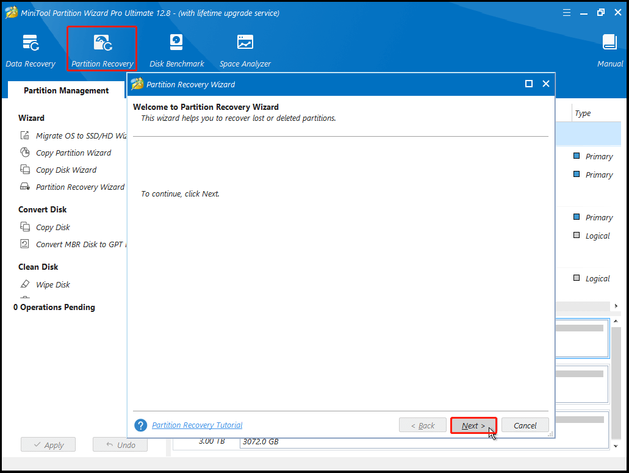Click the Wipe Disk eraser icon
Image resolution: width=629 pixels, height=473 pixels.
coord(25,284)
